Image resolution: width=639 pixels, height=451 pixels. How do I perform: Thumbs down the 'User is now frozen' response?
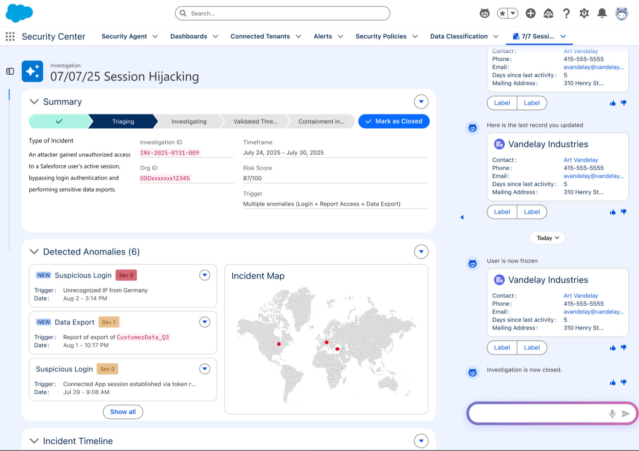pyautogui.click(x=623, y=348)
